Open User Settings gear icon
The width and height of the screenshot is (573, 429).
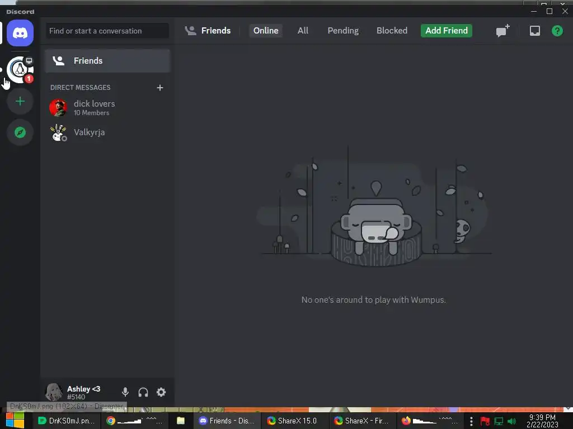click(x=161, y=392)
